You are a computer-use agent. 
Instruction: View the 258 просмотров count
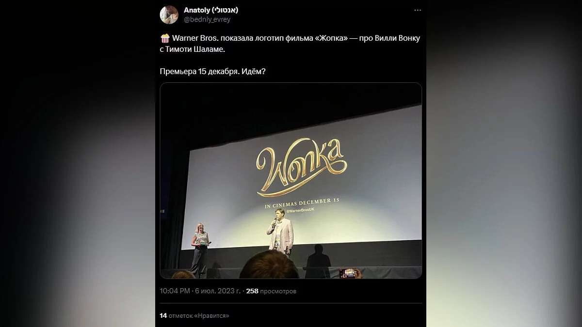pyautogui.click(x=271, y=291)
